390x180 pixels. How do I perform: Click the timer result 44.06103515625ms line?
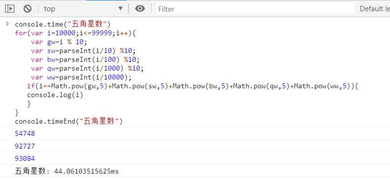(x=67, y=171)
